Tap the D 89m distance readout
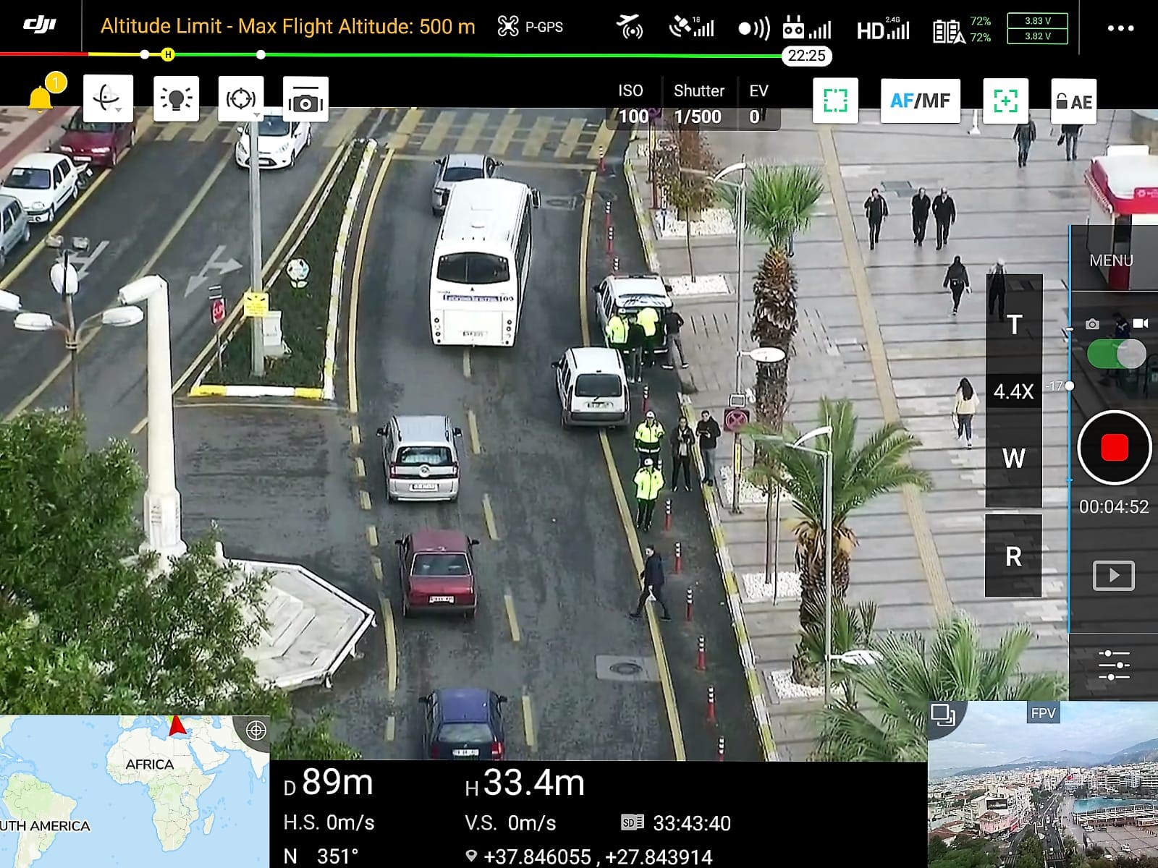Screen dimensions: 1158x868 tap(329, 783)
